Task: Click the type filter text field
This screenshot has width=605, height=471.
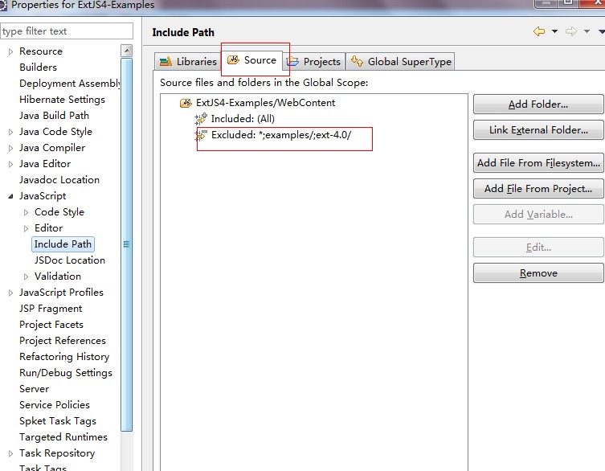Action: point(67,31)
